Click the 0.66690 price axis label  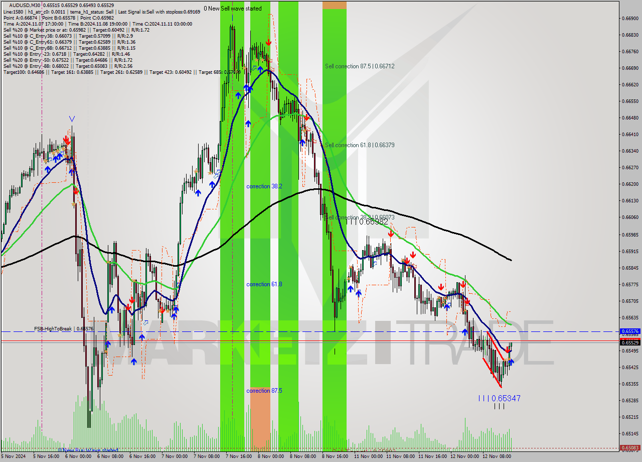(630, 68)
